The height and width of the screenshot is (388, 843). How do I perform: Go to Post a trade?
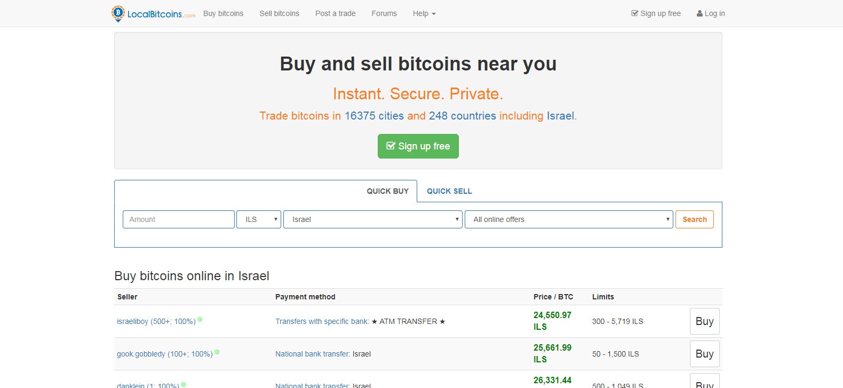(x=335, y=13)
